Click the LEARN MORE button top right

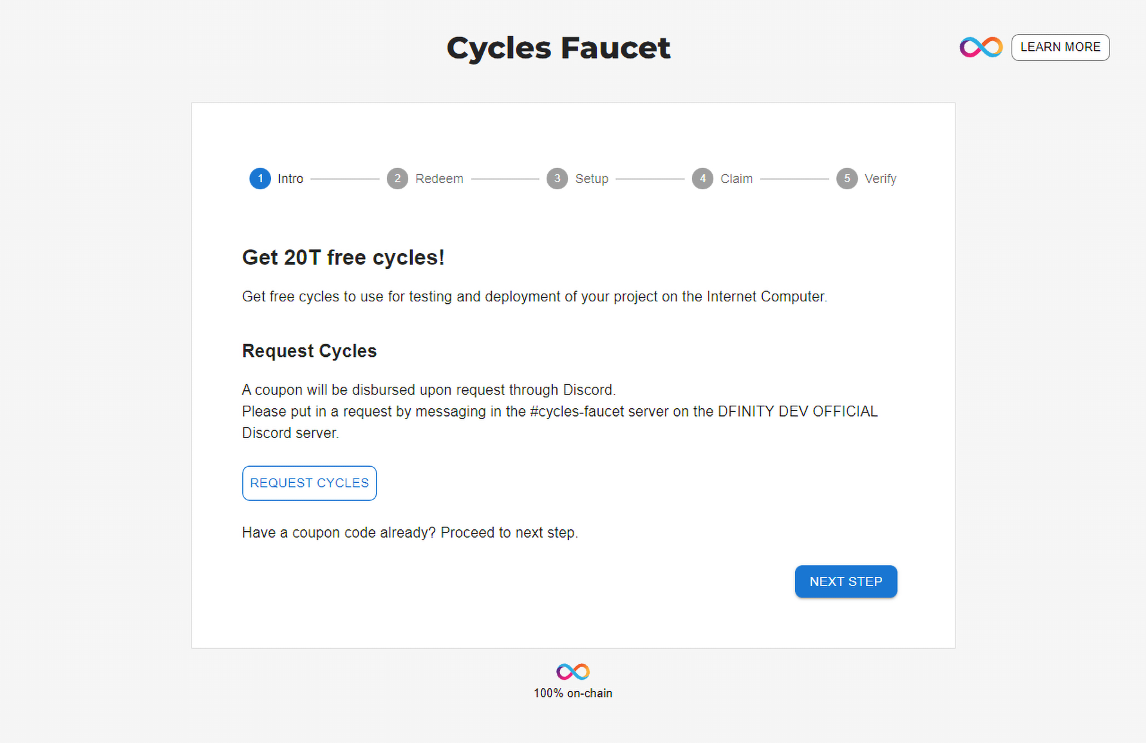(x=1061, y=47)
